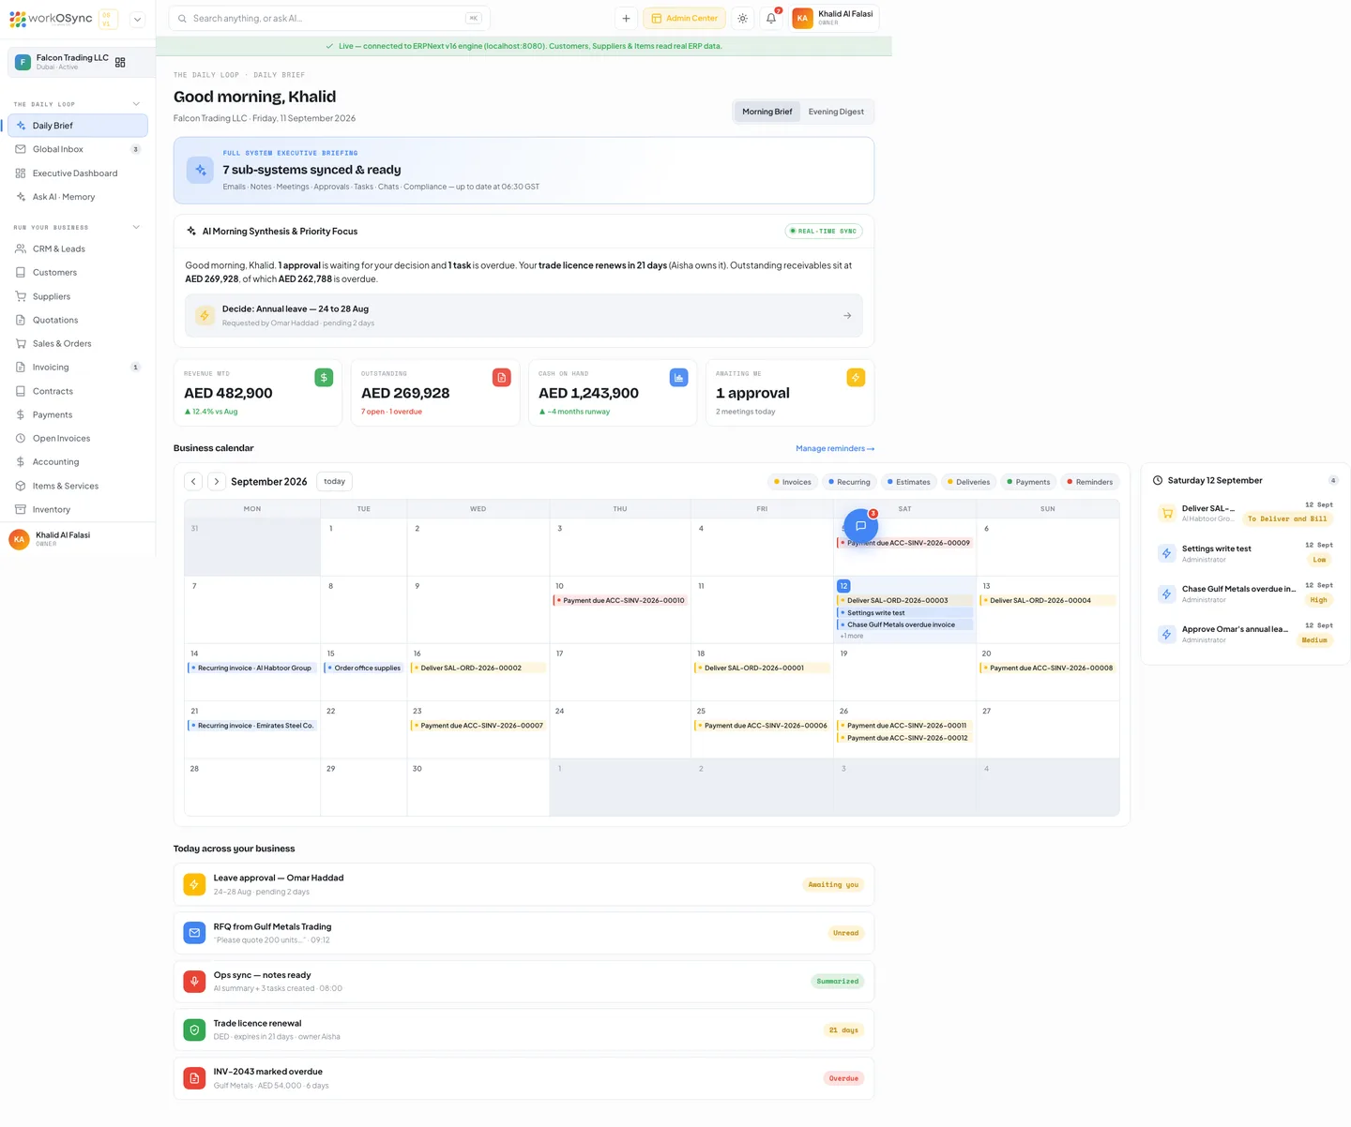1351x1127 pixels.
Task: Click the Items & Services box icon
Action: tap(21, 486)
